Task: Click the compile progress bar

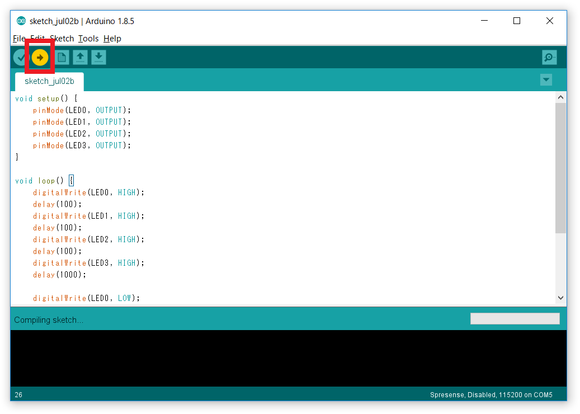Action: tap(515, 318)
